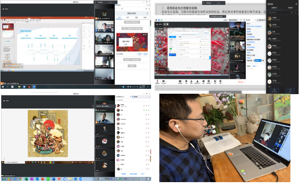Click the plus icon beside 调查与研究 title
The image size is (299, 185).
tap(147, 13)
